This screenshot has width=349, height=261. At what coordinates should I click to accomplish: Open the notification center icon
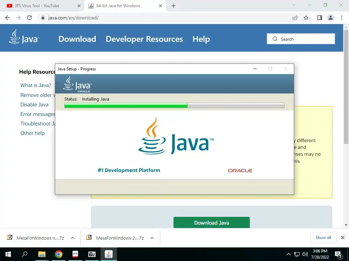(x=338, y=254)
